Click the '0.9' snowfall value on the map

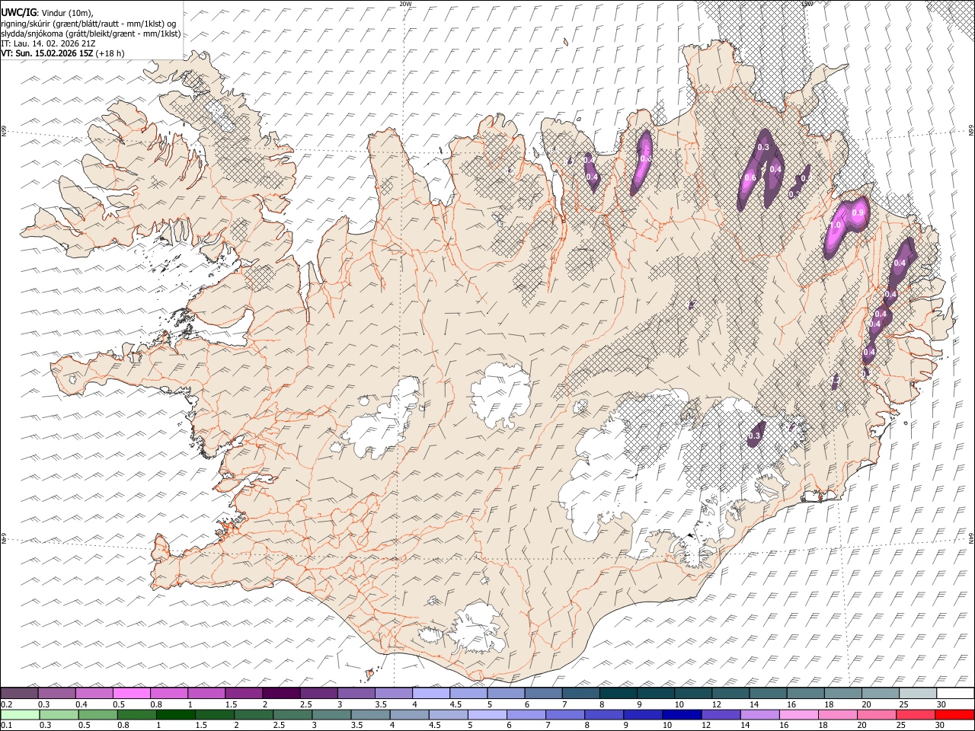(858, 213)
